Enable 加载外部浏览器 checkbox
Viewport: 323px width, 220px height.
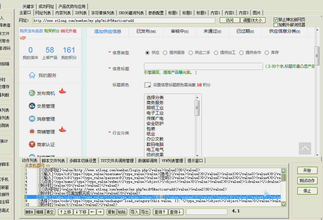point(276,25)
